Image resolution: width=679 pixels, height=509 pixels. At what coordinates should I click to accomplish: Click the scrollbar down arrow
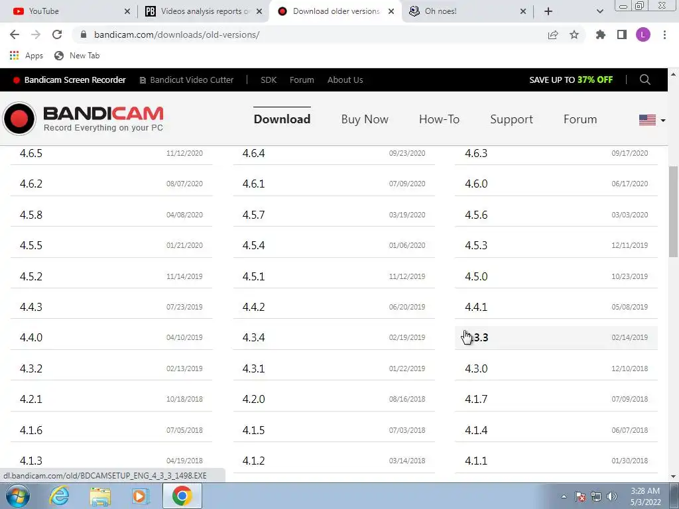click(x=674, y=477)
